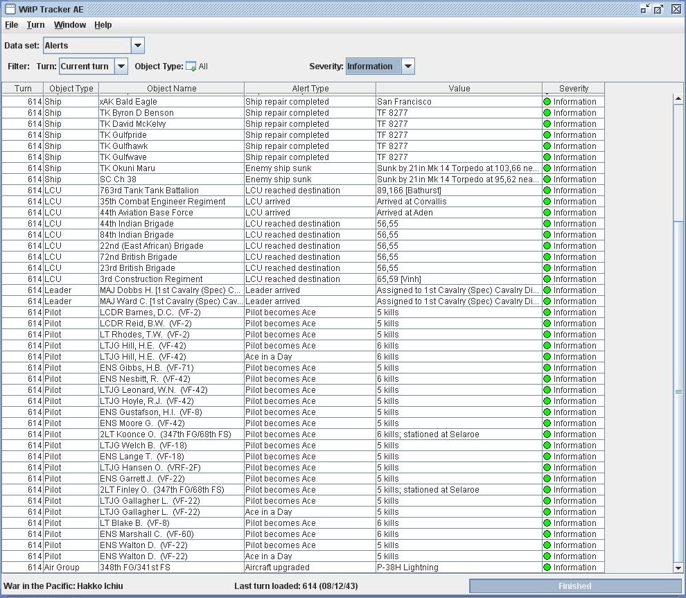686x598 pixels.
Task: Click green status dot in 348th FG/341st FS row
Action: [x=547, y=568]
